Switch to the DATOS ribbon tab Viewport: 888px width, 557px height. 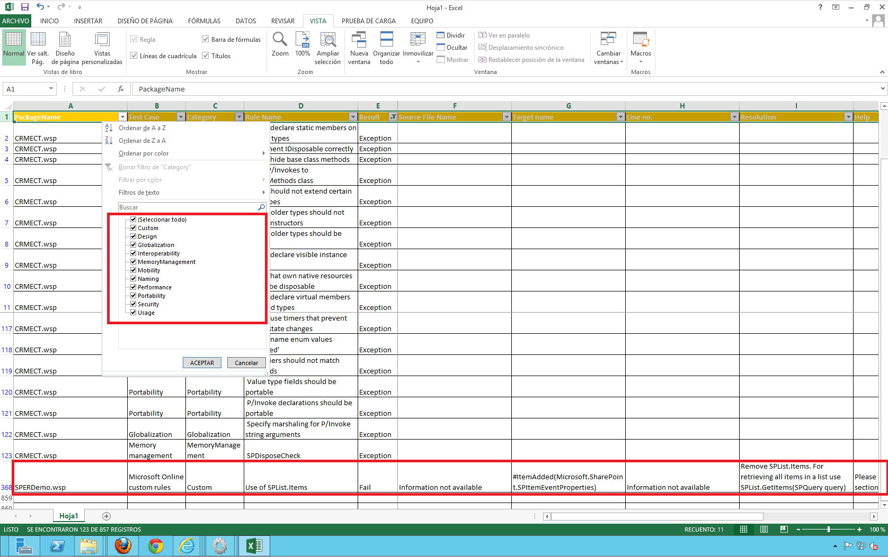[245, 21]
